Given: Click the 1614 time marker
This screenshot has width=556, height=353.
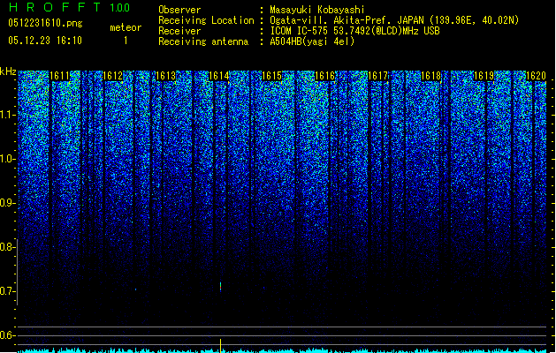Looking at the screenshot, I should 219,76.
